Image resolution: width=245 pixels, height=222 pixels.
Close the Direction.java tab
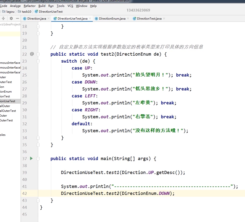click(x=49, y=19)
